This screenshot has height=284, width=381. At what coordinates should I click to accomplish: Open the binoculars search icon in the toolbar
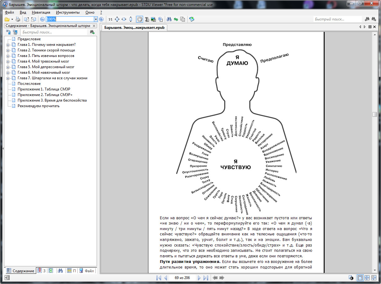169,19
